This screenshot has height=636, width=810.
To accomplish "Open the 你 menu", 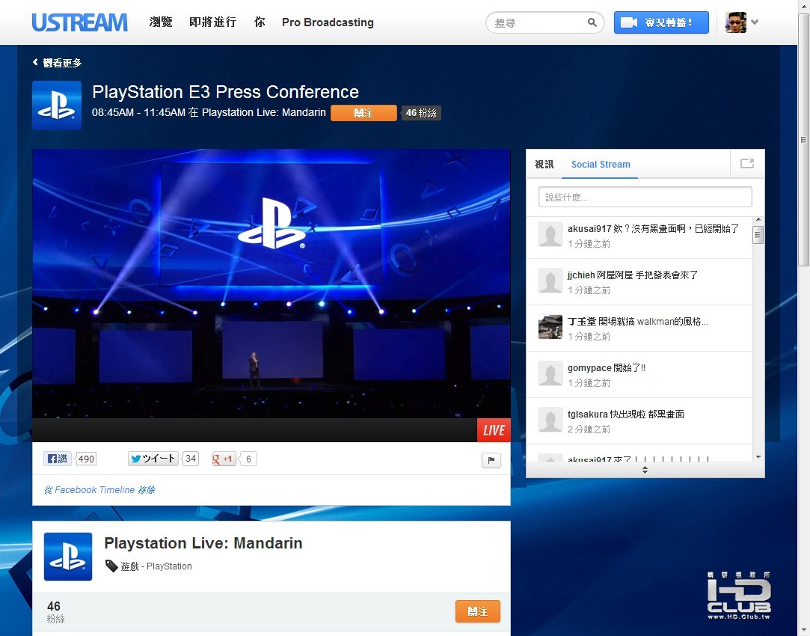I will point(260,22).
